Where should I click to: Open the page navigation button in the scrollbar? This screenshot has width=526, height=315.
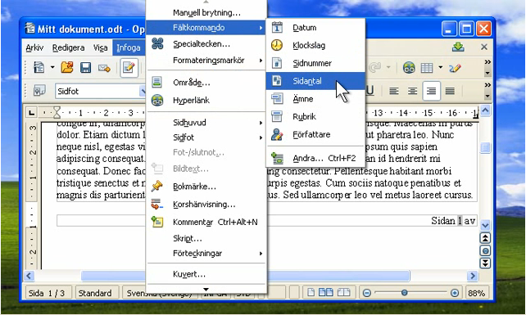[485, 250]
